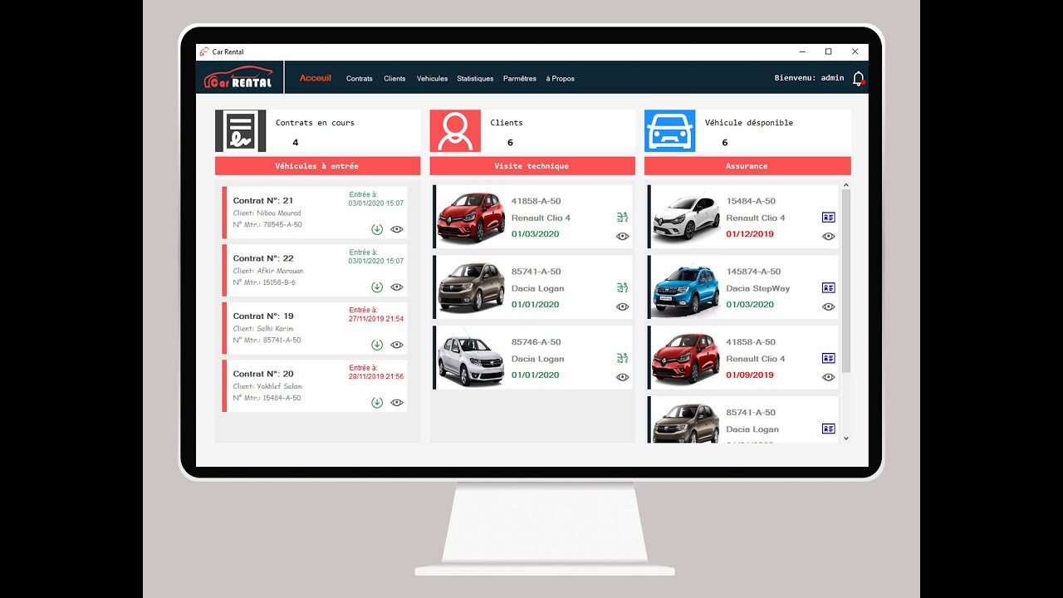
Task: Click the Contrats en cours count 4
Action: pos(295,143)
